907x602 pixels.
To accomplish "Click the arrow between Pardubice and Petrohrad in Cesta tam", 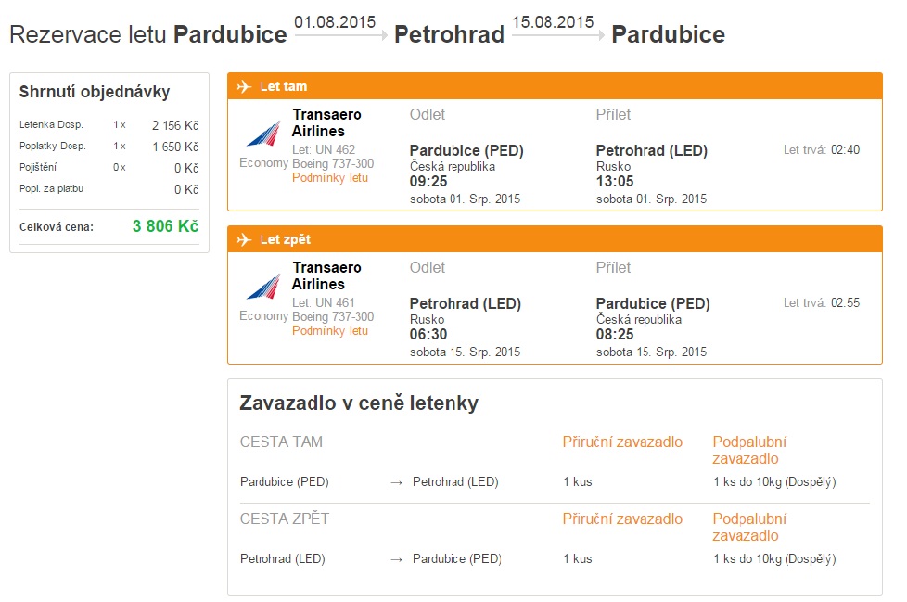I will coord(396,483).
